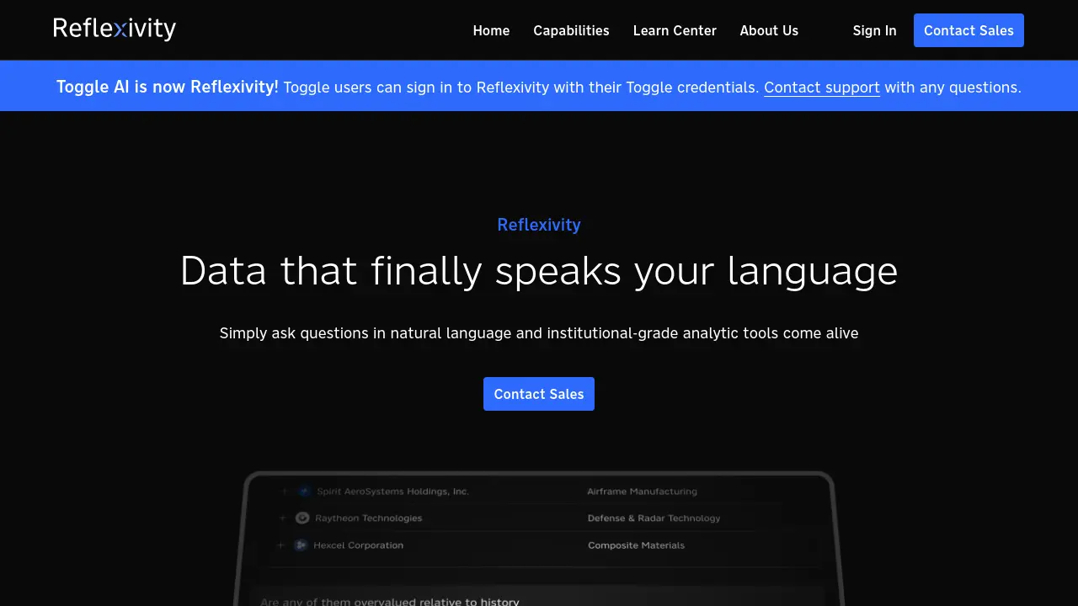Open the Capabilities menu

[571, 30]
